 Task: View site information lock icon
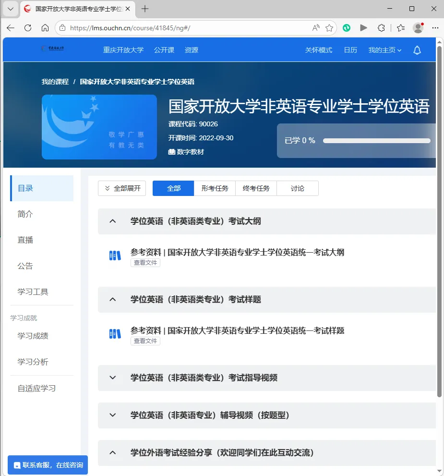pyautogui.click(x=62, y=28)
